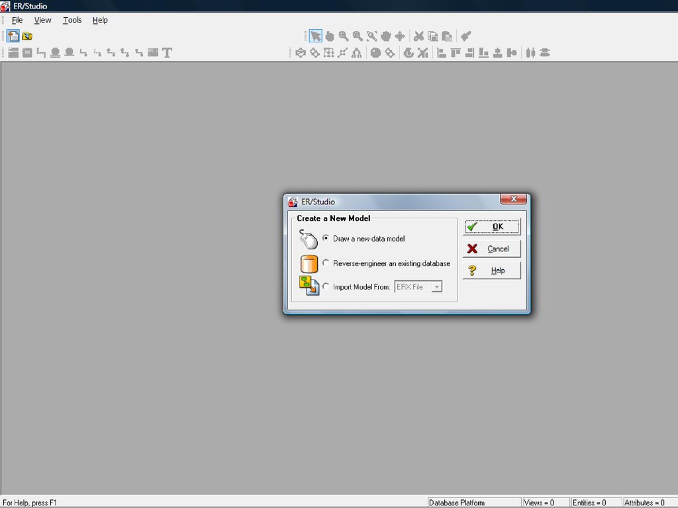The height and width of the screenshot is (508, 678).
Task: Click the Database Platform status field
Action: click(x=474, y=503)
